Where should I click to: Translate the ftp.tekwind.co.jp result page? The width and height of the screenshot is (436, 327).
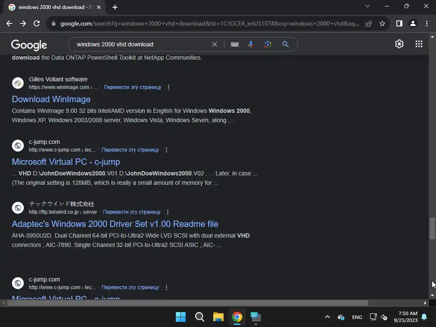[x=132, y=212]
